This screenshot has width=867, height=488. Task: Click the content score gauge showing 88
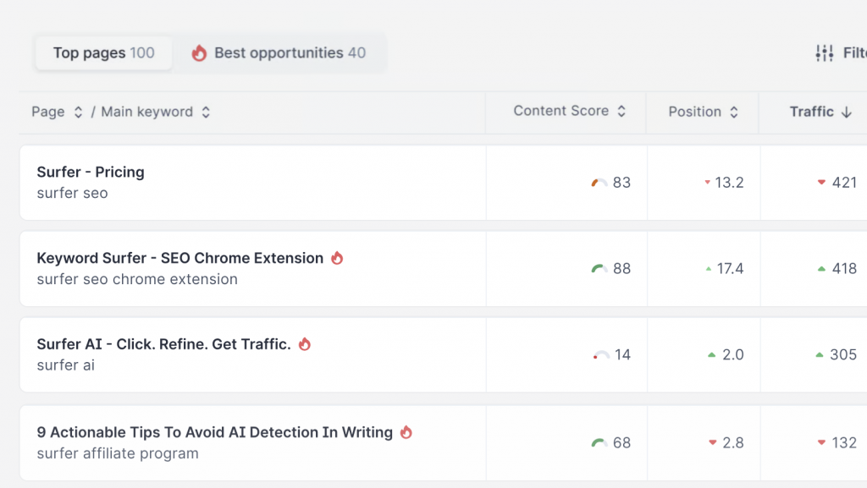click(x=599, y=269)
